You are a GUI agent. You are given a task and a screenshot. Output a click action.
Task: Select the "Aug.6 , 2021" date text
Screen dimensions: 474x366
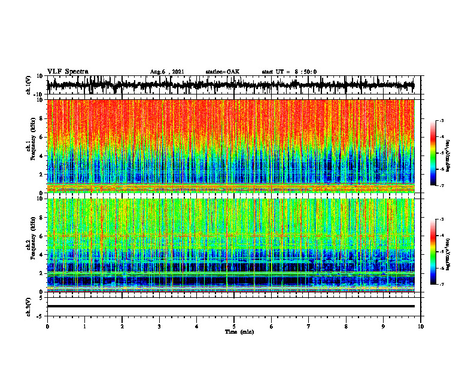167,72
